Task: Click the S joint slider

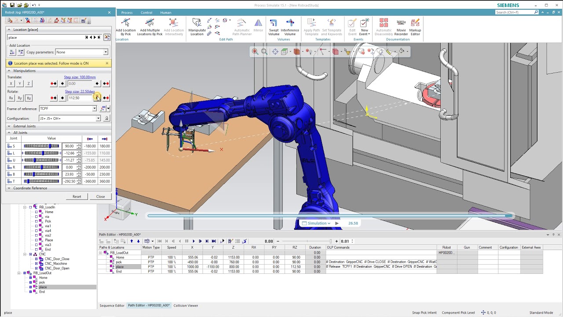Action: pos(41,146)
